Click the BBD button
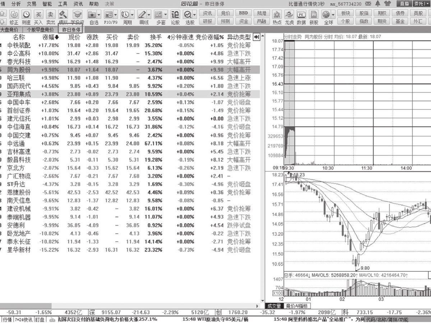 243,13
